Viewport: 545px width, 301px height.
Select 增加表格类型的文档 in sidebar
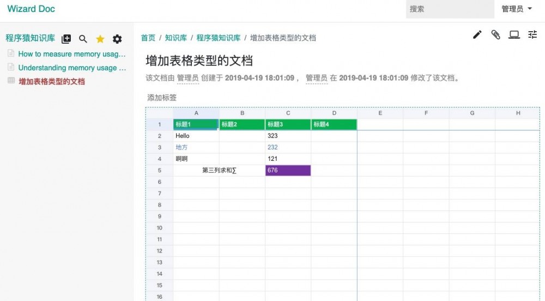point(51,82)
